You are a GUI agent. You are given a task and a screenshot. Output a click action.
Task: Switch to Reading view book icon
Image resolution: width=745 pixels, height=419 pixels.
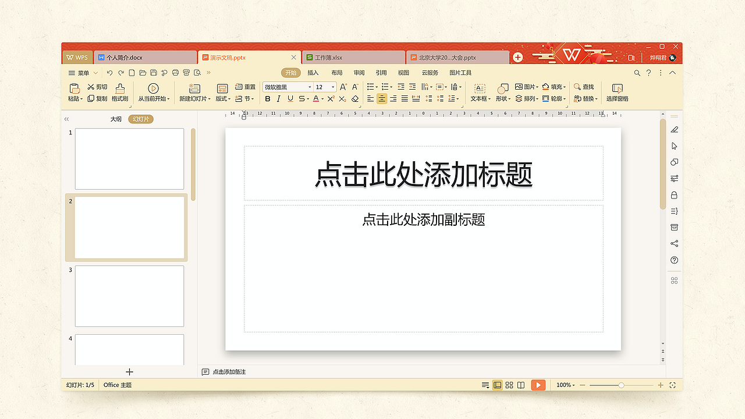point(521,385)
